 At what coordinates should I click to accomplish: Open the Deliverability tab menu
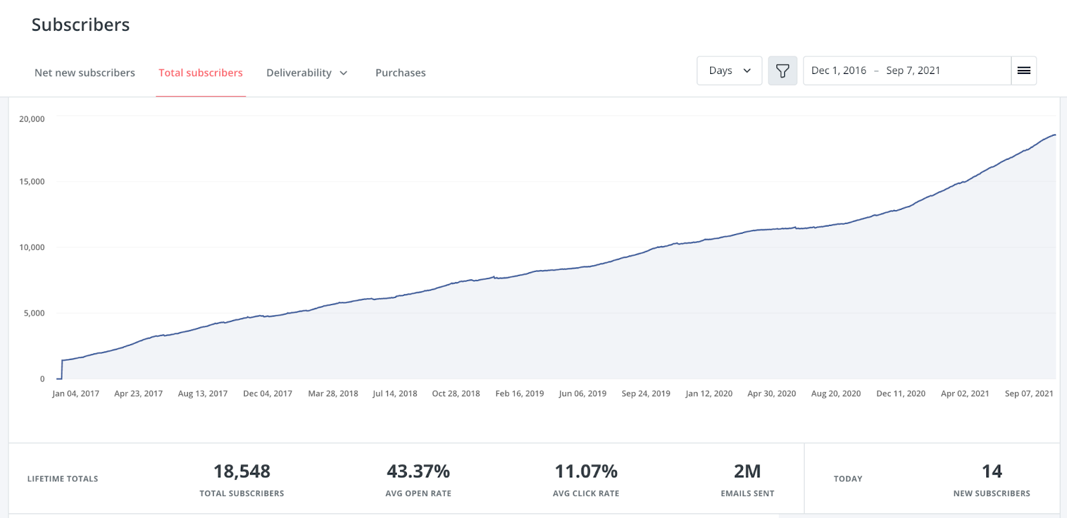pyautogui.click(x=307, y=73)
